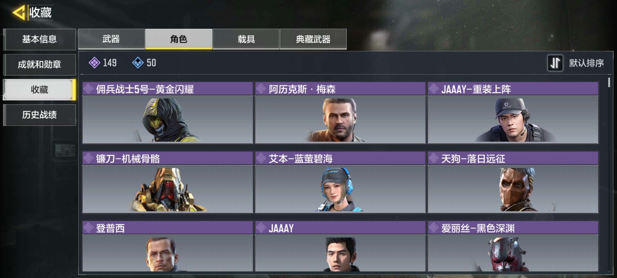
Task: Open the 典藏武器 tab
Action: point(313,39)
